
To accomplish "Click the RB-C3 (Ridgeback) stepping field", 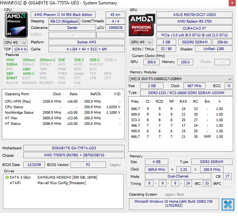I will pyautogui.click(x=64, y=21).
